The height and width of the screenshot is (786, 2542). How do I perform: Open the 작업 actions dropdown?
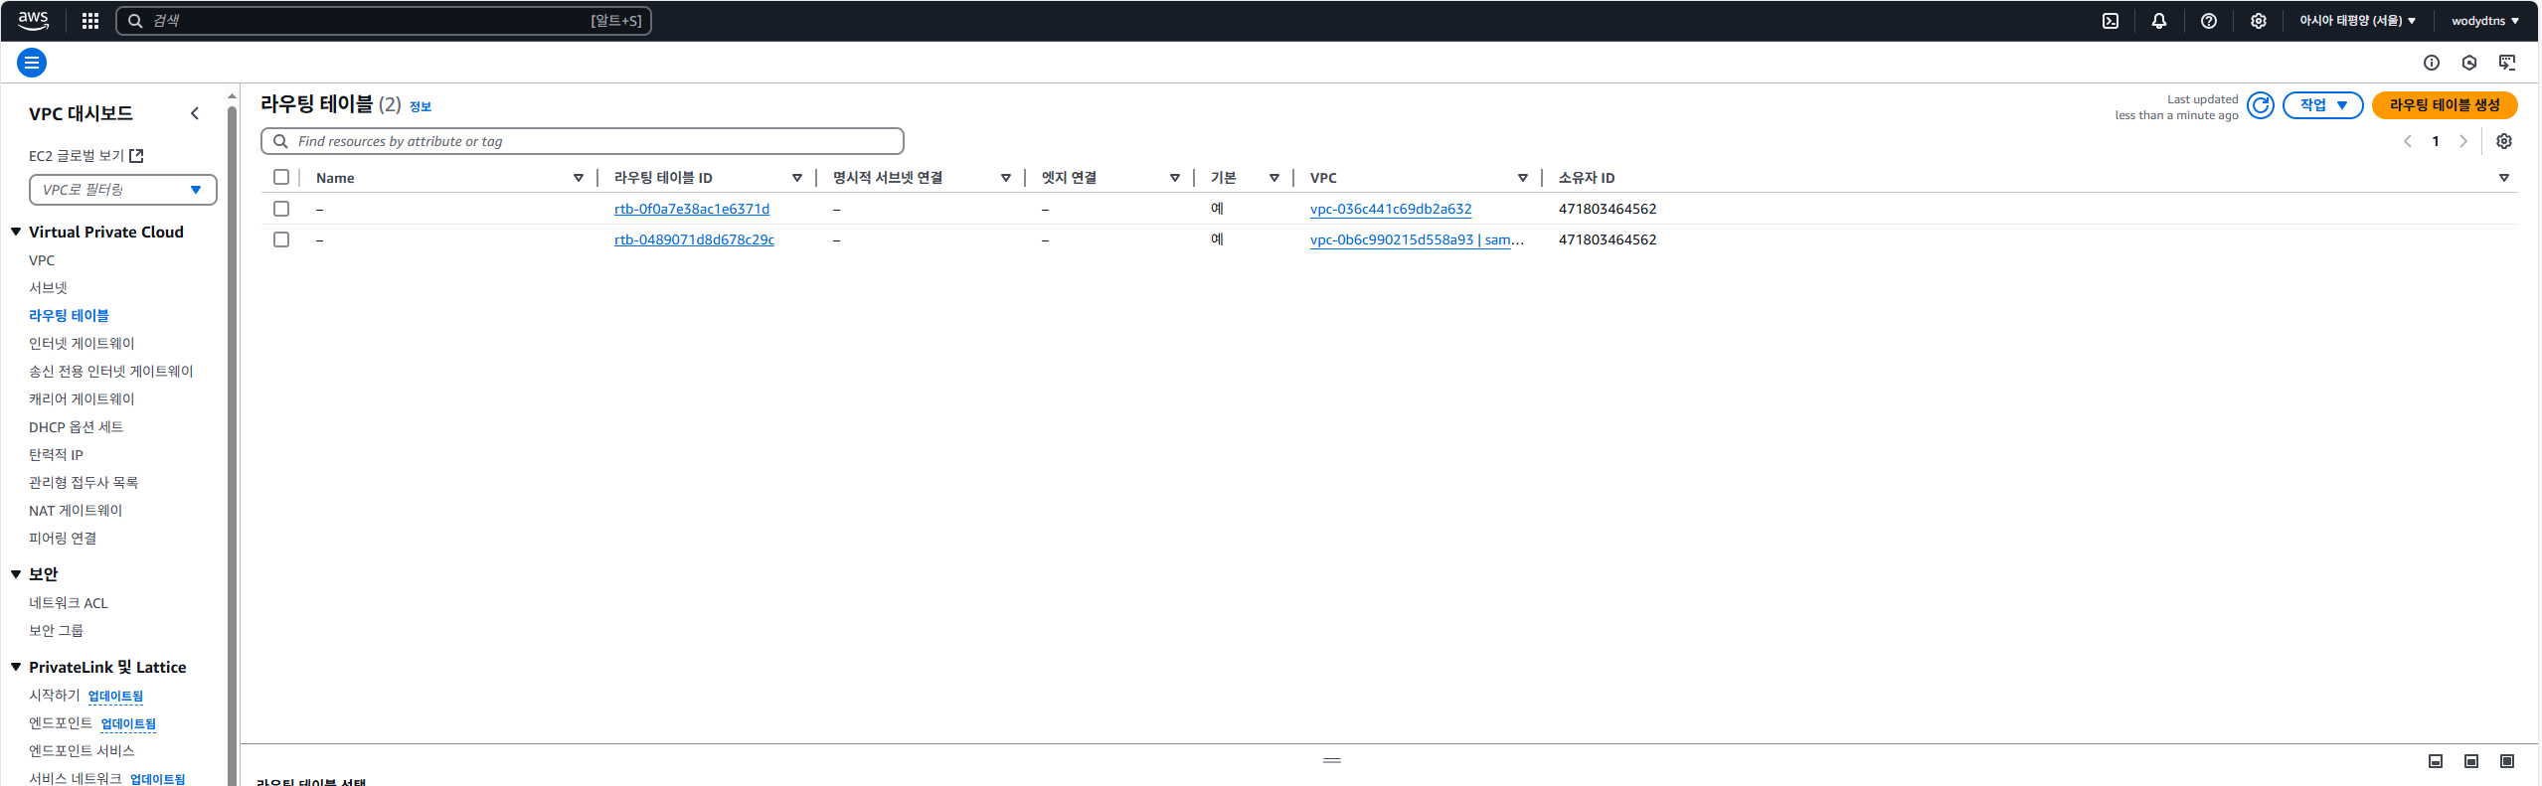(2322, 105)
